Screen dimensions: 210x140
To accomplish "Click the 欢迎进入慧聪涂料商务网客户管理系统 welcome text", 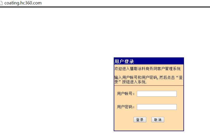I will (147, 69).
